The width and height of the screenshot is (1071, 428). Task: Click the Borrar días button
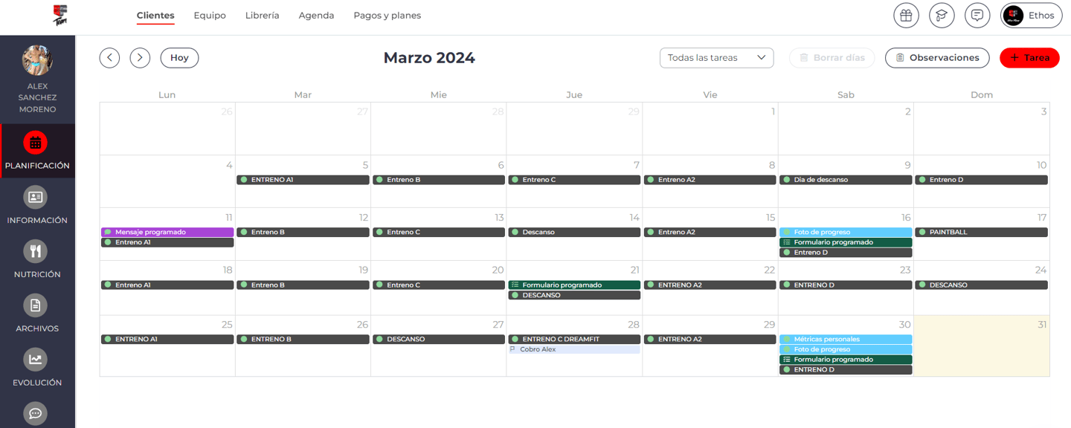point(832,57)
